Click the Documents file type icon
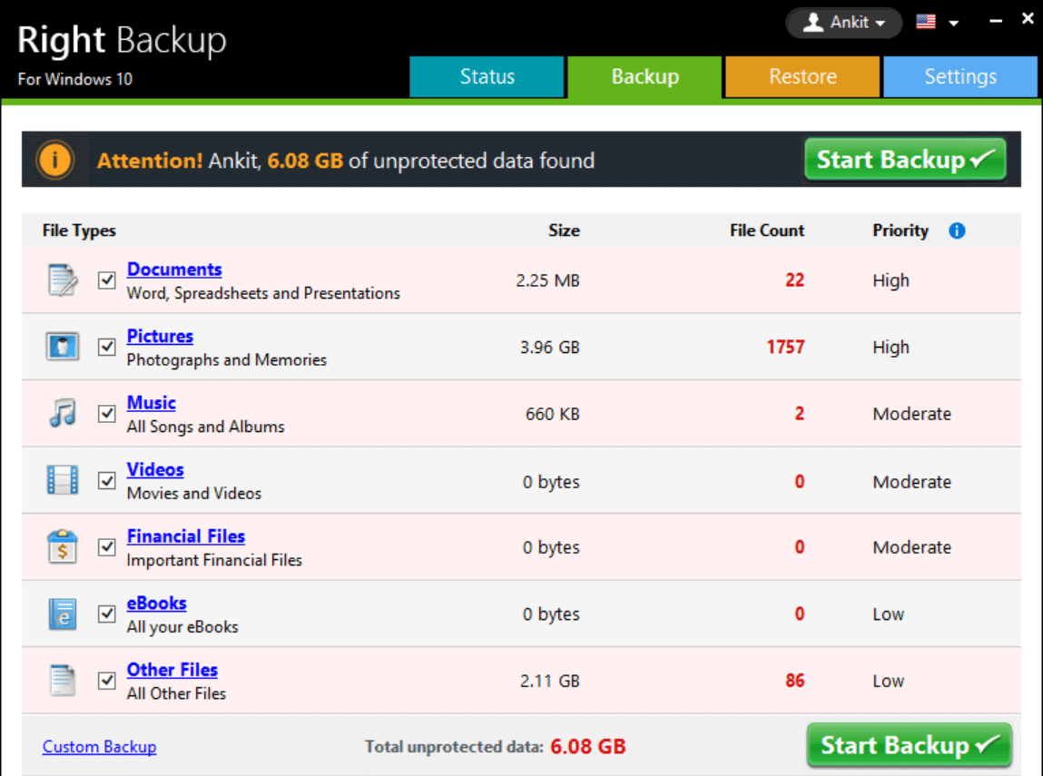Image resolution: width=1043 pixels, height=776 pixels. (x=63, y=280)
